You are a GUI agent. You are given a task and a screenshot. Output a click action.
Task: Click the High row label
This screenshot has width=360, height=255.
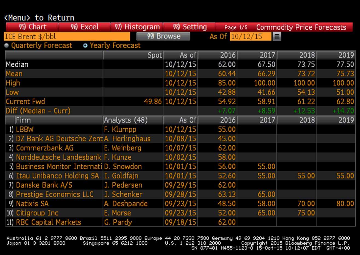[x=13, y=83]
